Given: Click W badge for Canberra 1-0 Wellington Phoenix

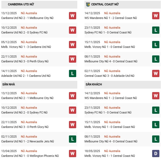Looking at the screenshot, I should (72, 153).
